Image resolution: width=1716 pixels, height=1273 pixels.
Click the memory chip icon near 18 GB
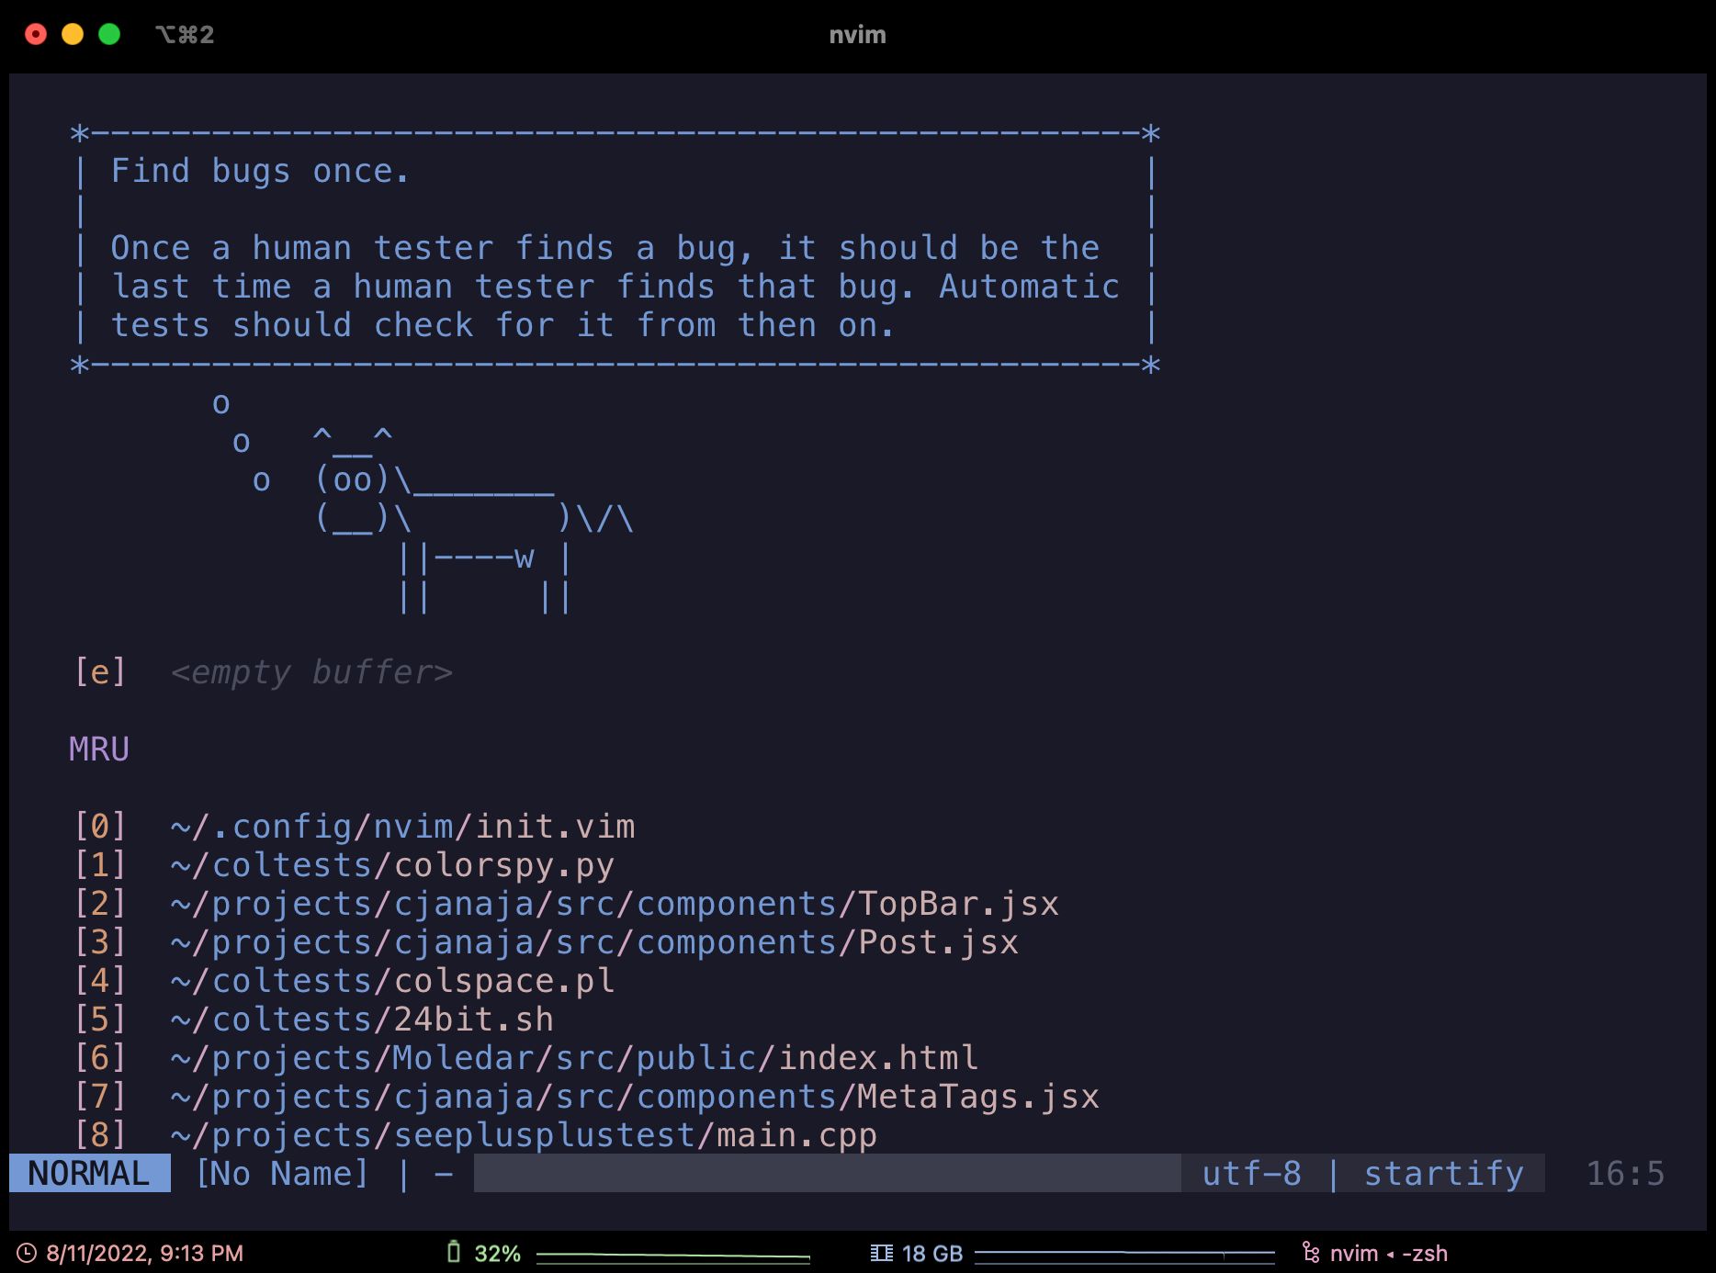click(x=881, y=1251)
